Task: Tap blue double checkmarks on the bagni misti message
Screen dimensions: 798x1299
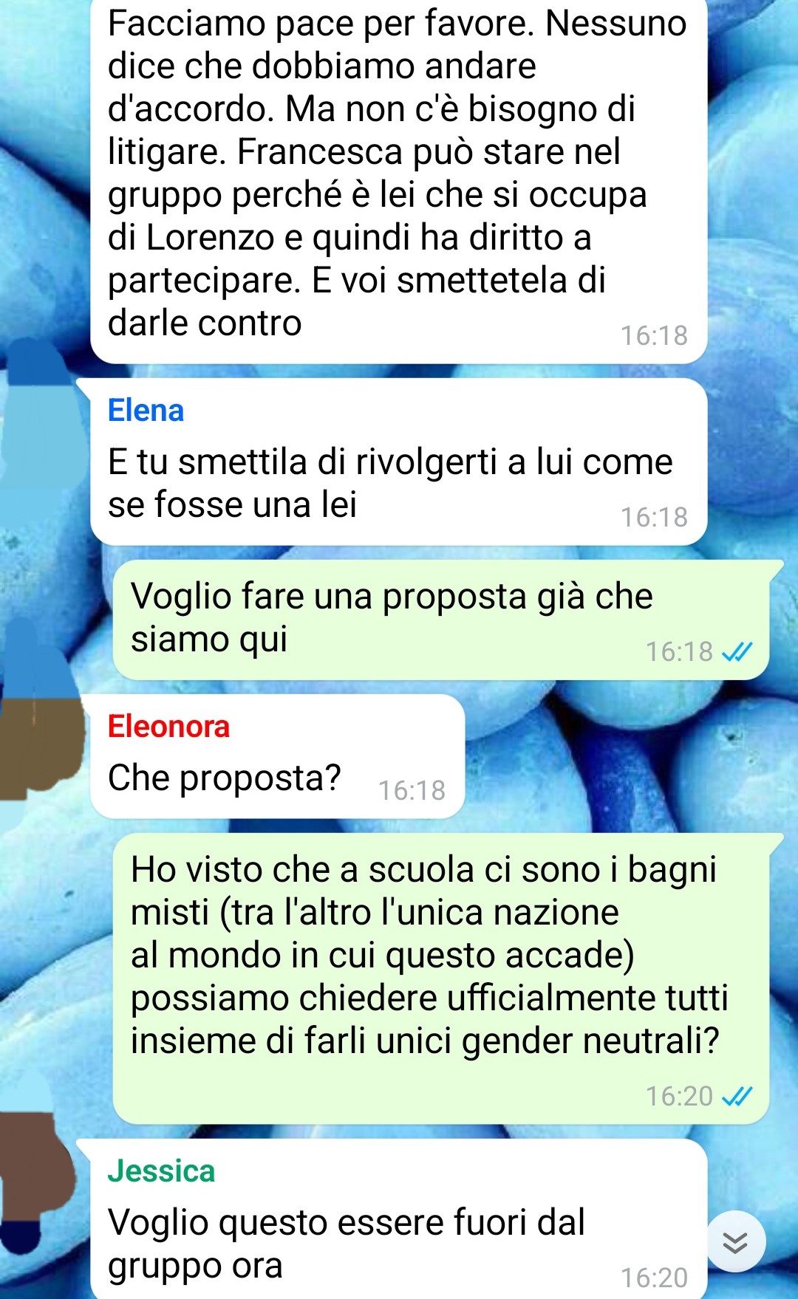Action: point(737,1096)
